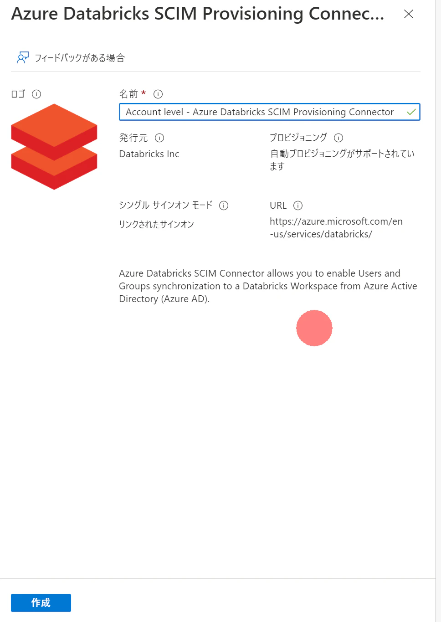Click info icon beside プロビジョニング
The height and width of the screenshot is (622, 441).
[x=338, y=138]
